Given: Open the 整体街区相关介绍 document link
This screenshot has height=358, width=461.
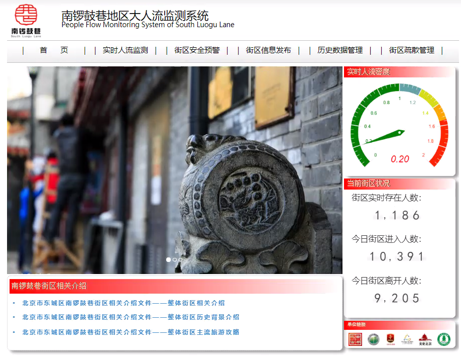Looking at the screenshot, I should click(124, 303).
